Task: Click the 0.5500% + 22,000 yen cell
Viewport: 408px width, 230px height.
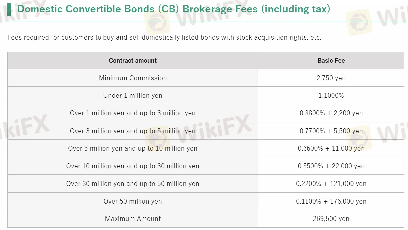Action: pos(331,166)
